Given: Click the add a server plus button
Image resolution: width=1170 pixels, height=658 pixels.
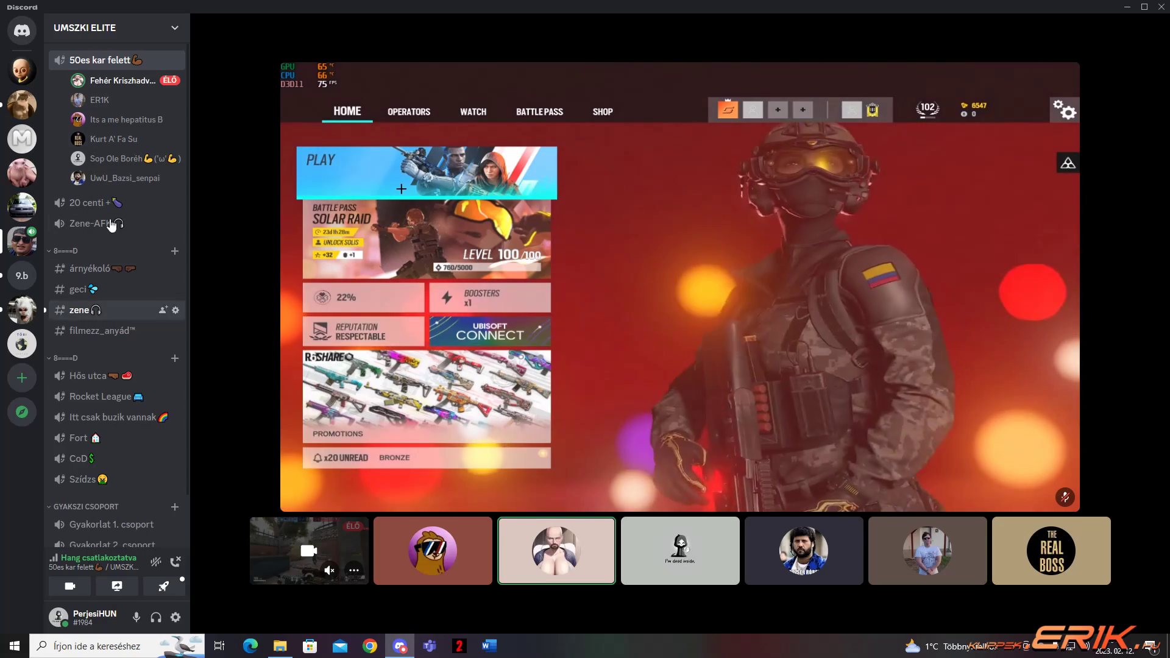Looking at the screenshot, I should (x=22, y=378).
